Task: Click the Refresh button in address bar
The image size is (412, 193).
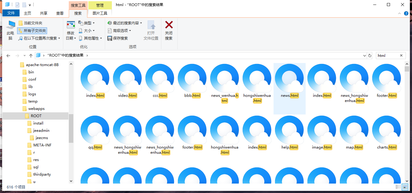Action: [x=370, y=55]
